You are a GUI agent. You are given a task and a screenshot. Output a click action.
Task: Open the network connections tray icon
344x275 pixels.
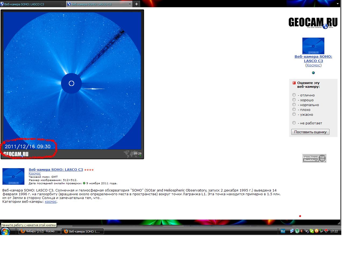point(292,231)
